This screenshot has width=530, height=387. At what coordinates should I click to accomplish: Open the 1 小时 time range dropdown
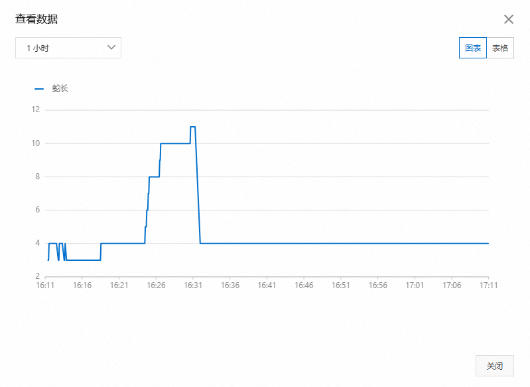click(x=68, y=48)
